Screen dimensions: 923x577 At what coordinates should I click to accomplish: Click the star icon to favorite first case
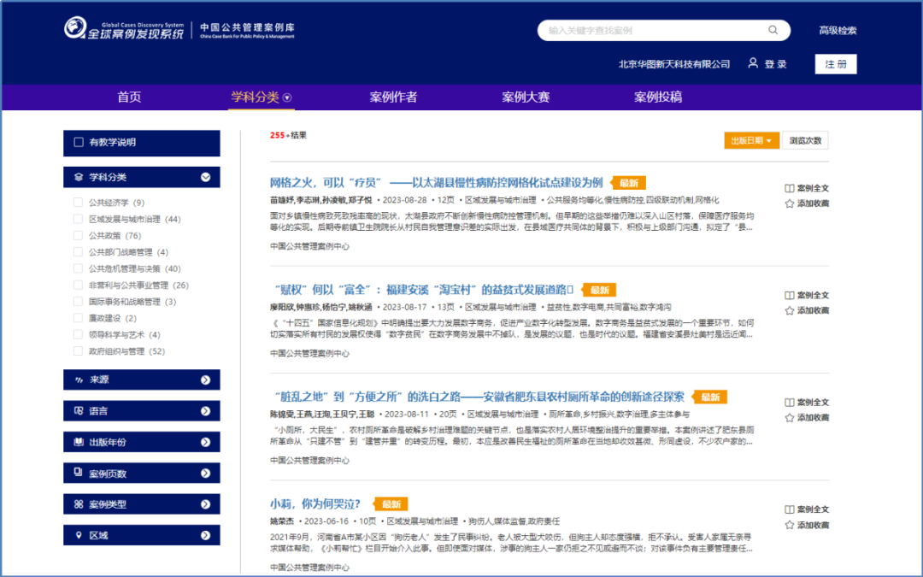click(790, 203)
